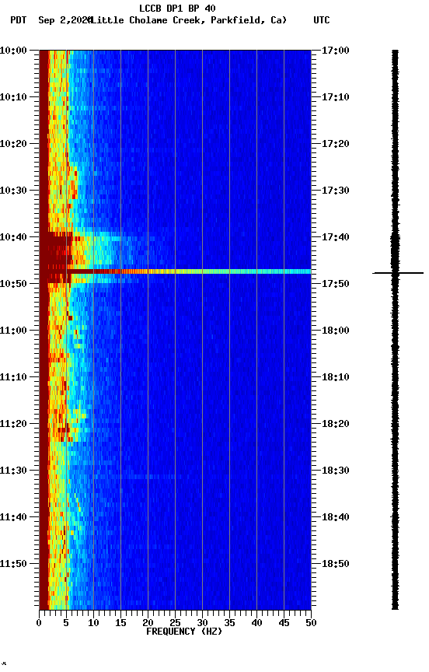The height and width of the screenshot is (672, 429).
Task: Click the '20' frequency axis tick label
Action: (148, 623)
